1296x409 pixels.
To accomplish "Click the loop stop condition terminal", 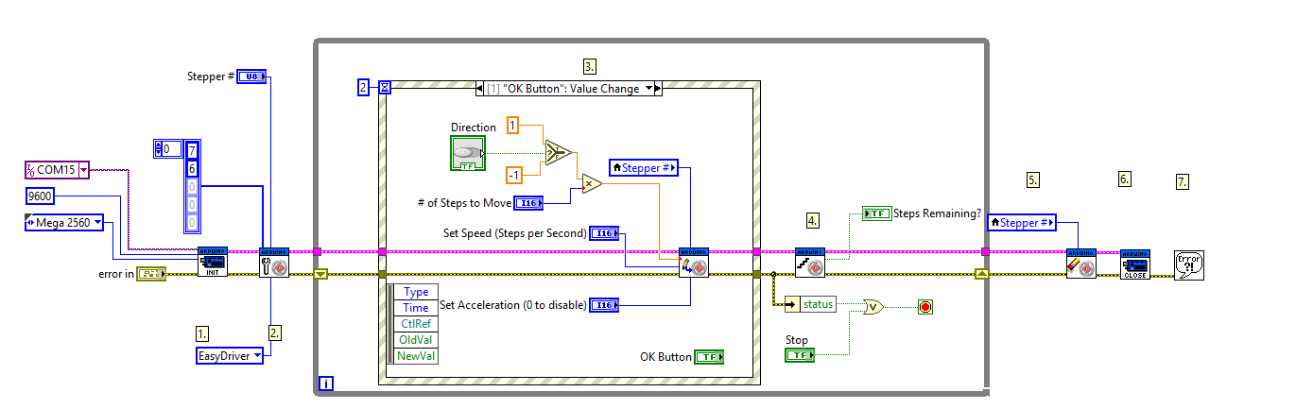I will click(924, 307).
